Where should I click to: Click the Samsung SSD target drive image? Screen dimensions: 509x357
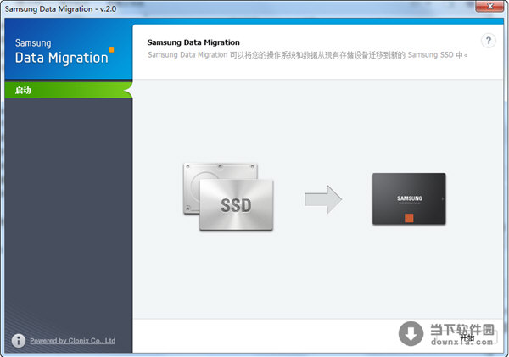pyautogui.click(x=409, y=198)
